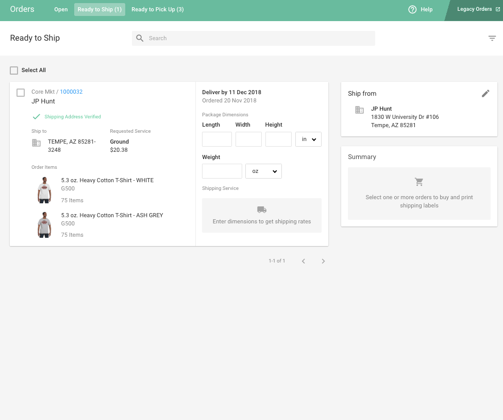Viewport: 503px width, 420px height.
Task: Click the search magnifier icon
Action: click(140, 38)
